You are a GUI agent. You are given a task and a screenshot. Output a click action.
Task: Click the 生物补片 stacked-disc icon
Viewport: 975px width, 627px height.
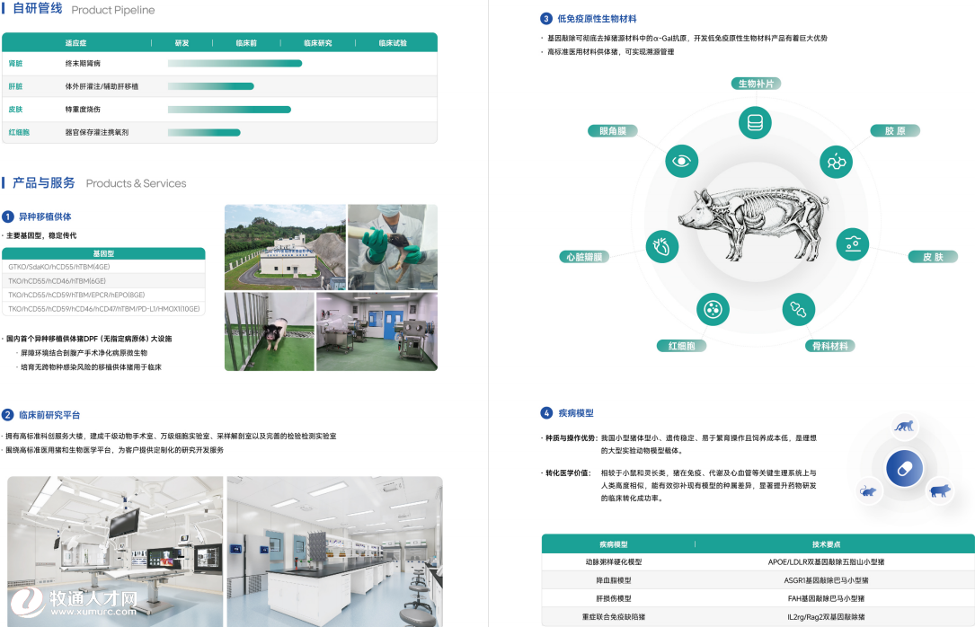coord(755,123)
